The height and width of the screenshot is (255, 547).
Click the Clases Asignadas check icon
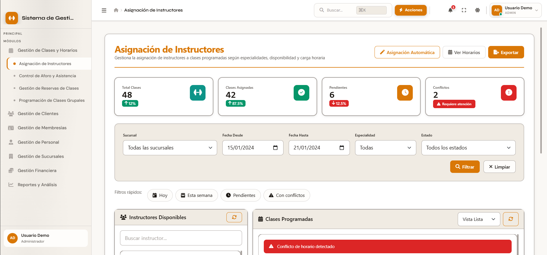[301, 93]
